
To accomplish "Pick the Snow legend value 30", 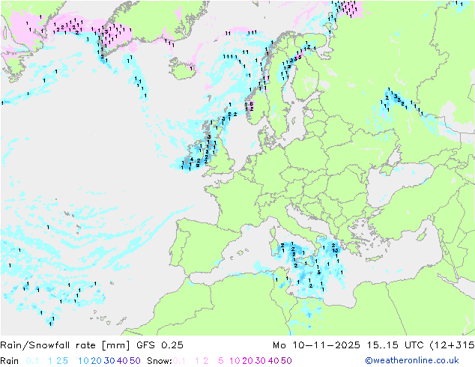I will tap(260, 361).
